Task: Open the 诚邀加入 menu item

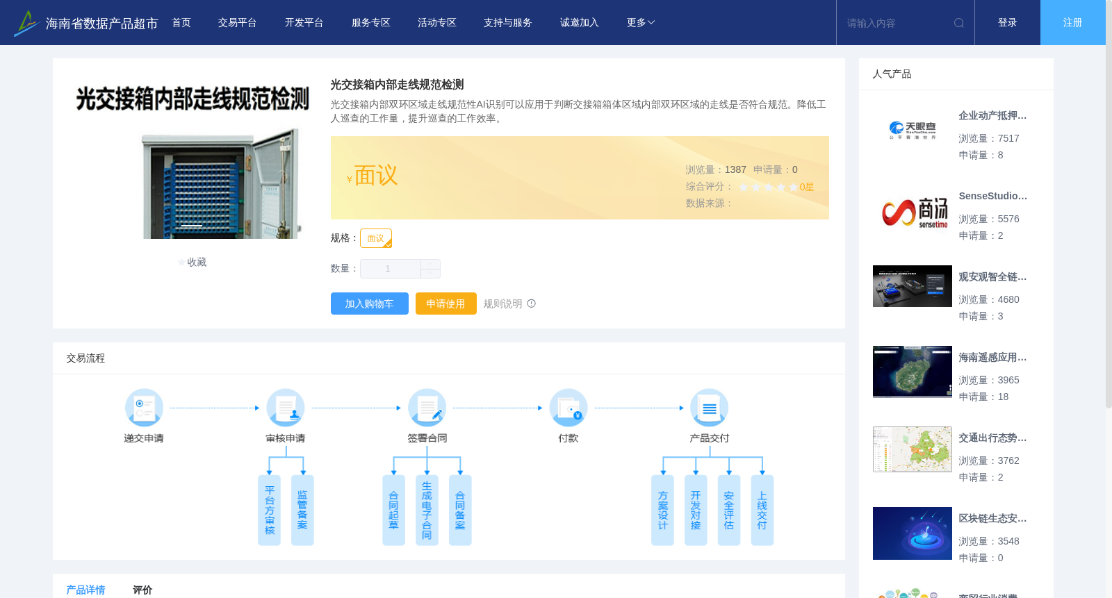Action: click(x=580, y=23)
